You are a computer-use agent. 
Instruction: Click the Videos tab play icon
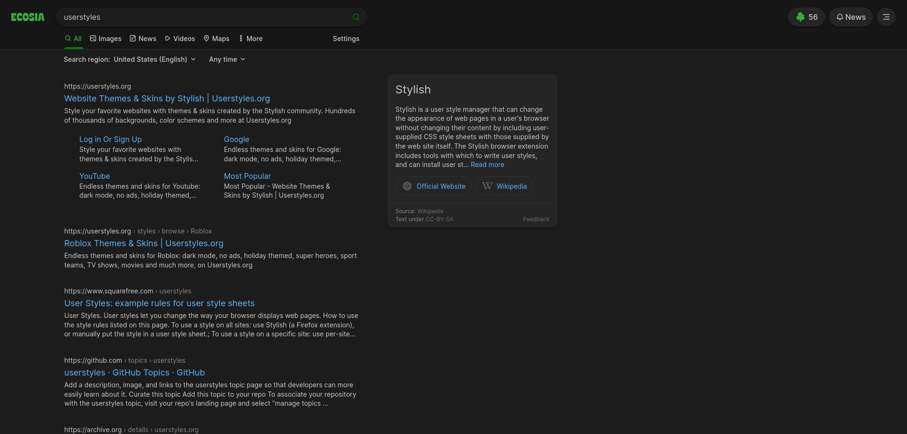coord(168,38)
